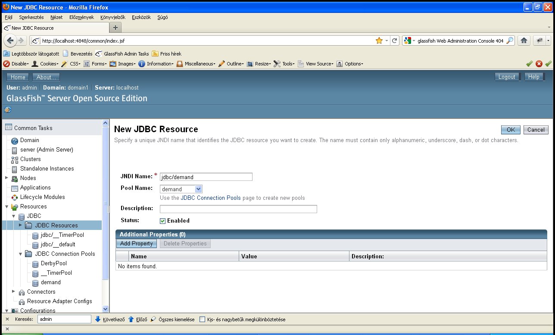Select the demand connection pool tree item
The image size is (555, 335).
51,282
